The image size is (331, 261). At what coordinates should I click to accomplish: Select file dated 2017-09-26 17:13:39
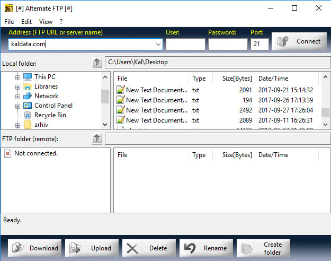point(216,100)
